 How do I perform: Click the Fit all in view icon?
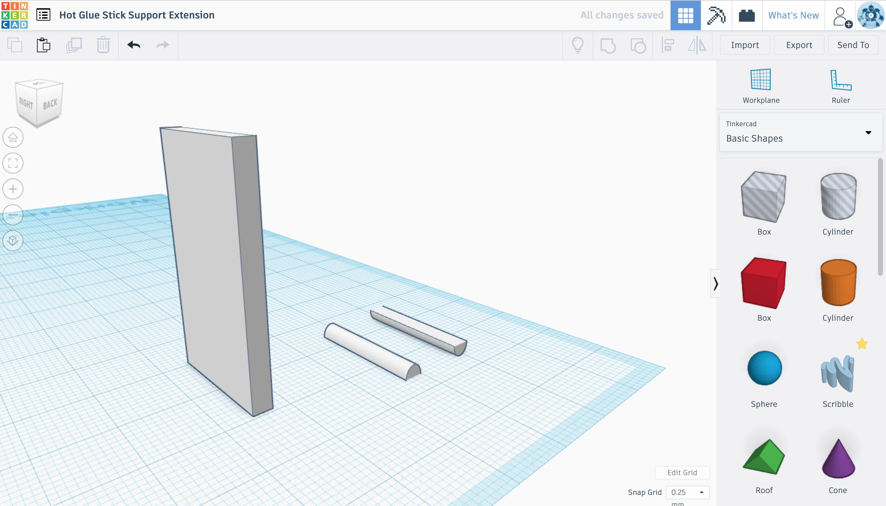click(x=13, y=163)
